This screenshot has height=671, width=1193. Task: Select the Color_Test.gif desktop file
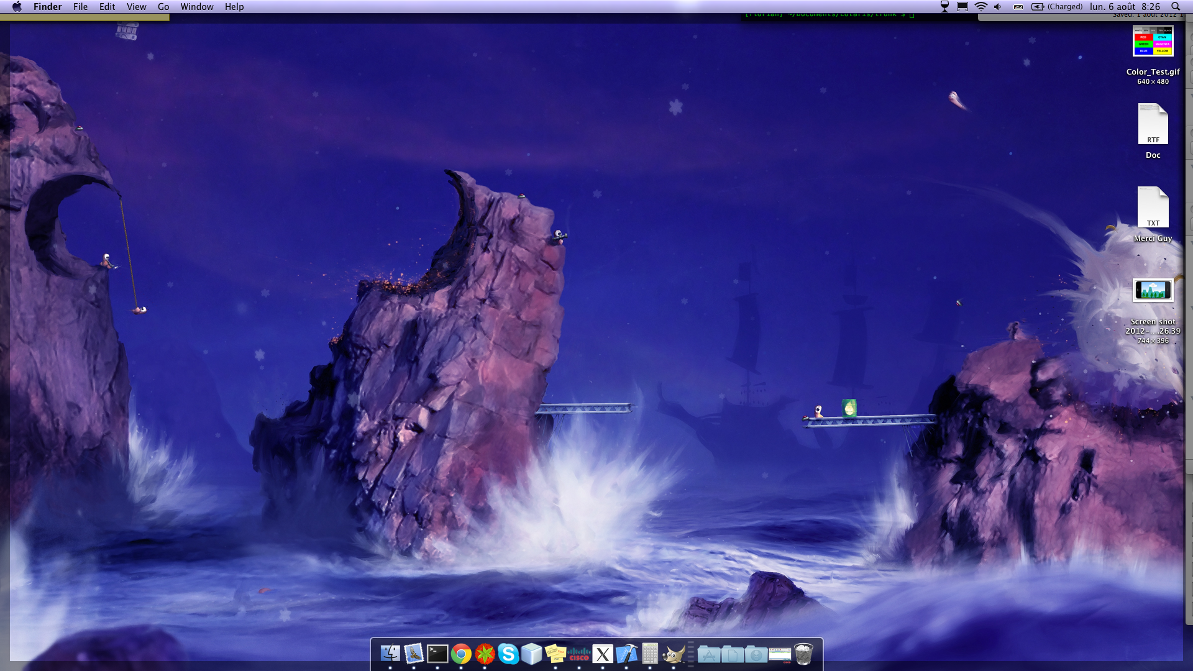click(1153, 42)
